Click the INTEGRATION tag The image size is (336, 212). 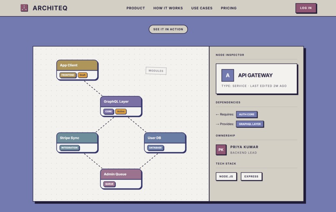pyautogui.click(x=70, y=148)
